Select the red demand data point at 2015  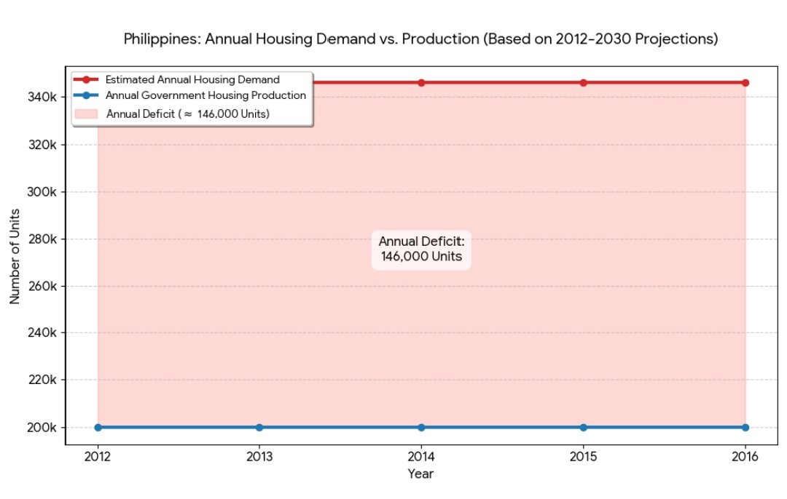pos(583,83)
